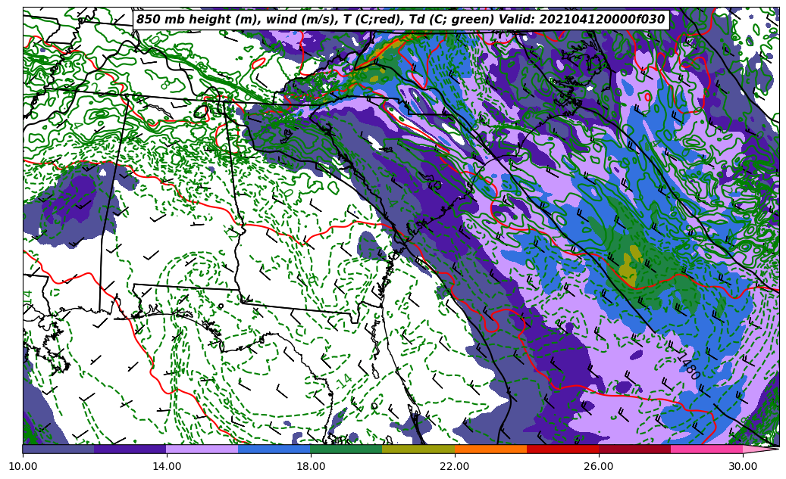Click the 1480 height contour label
The image size is (786, 479).
click(687, 367)
